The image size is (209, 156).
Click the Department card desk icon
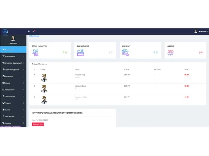[80, 52]
